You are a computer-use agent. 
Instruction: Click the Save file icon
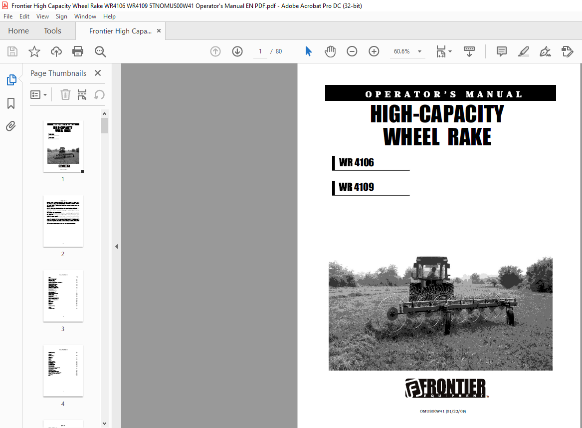pos(12,51)
